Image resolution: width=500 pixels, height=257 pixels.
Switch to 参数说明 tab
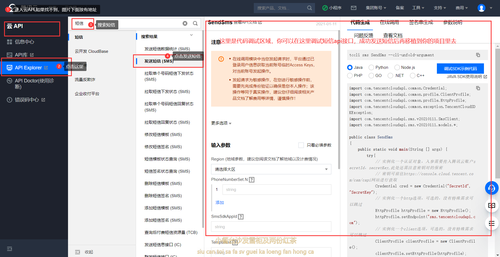[453, 22]
